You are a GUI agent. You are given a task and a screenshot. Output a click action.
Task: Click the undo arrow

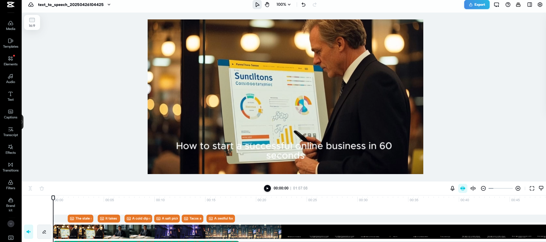(303, 5)
